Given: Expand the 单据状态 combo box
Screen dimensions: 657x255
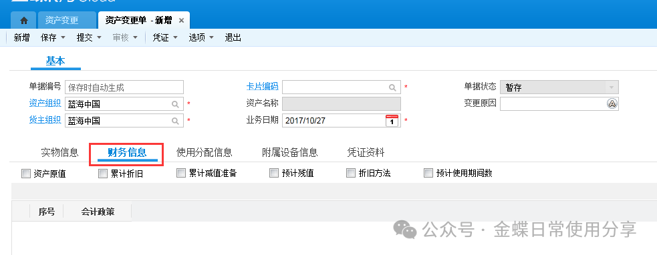Looking at the screenshot, I should (612, 87).
